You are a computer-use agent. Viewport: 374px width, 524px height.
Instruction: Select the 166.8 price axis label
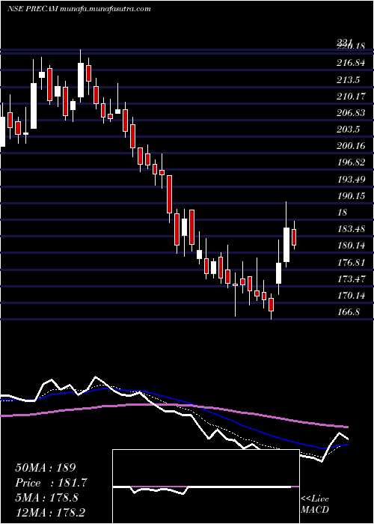point(349,312)
